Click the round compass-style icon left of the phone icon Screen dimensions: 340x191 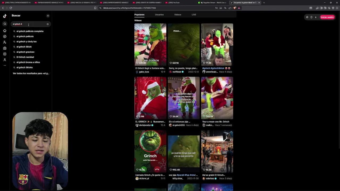click(307, 17)
